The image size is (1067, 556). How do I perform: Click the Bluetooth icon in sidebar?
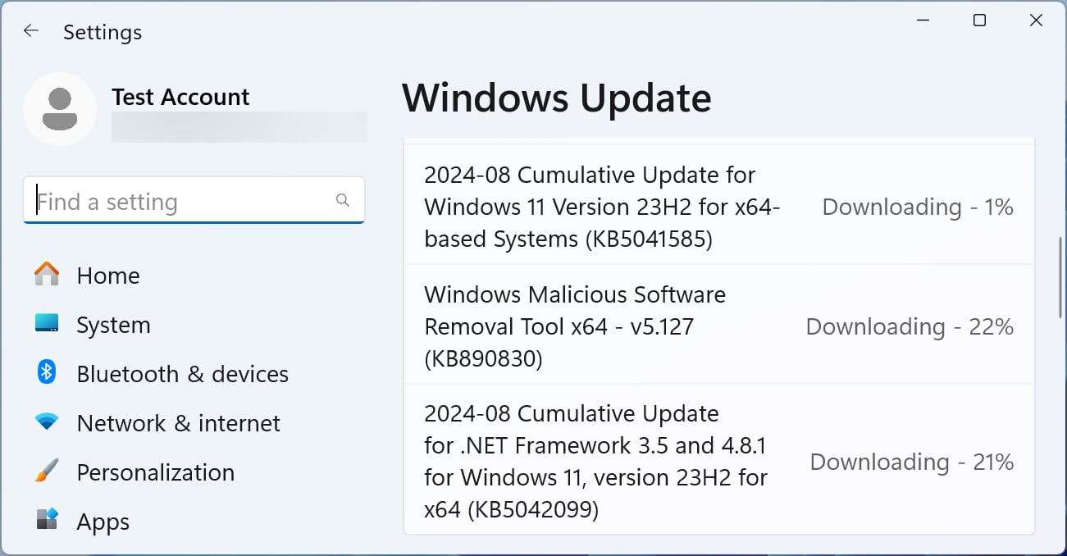click(47, 372)
